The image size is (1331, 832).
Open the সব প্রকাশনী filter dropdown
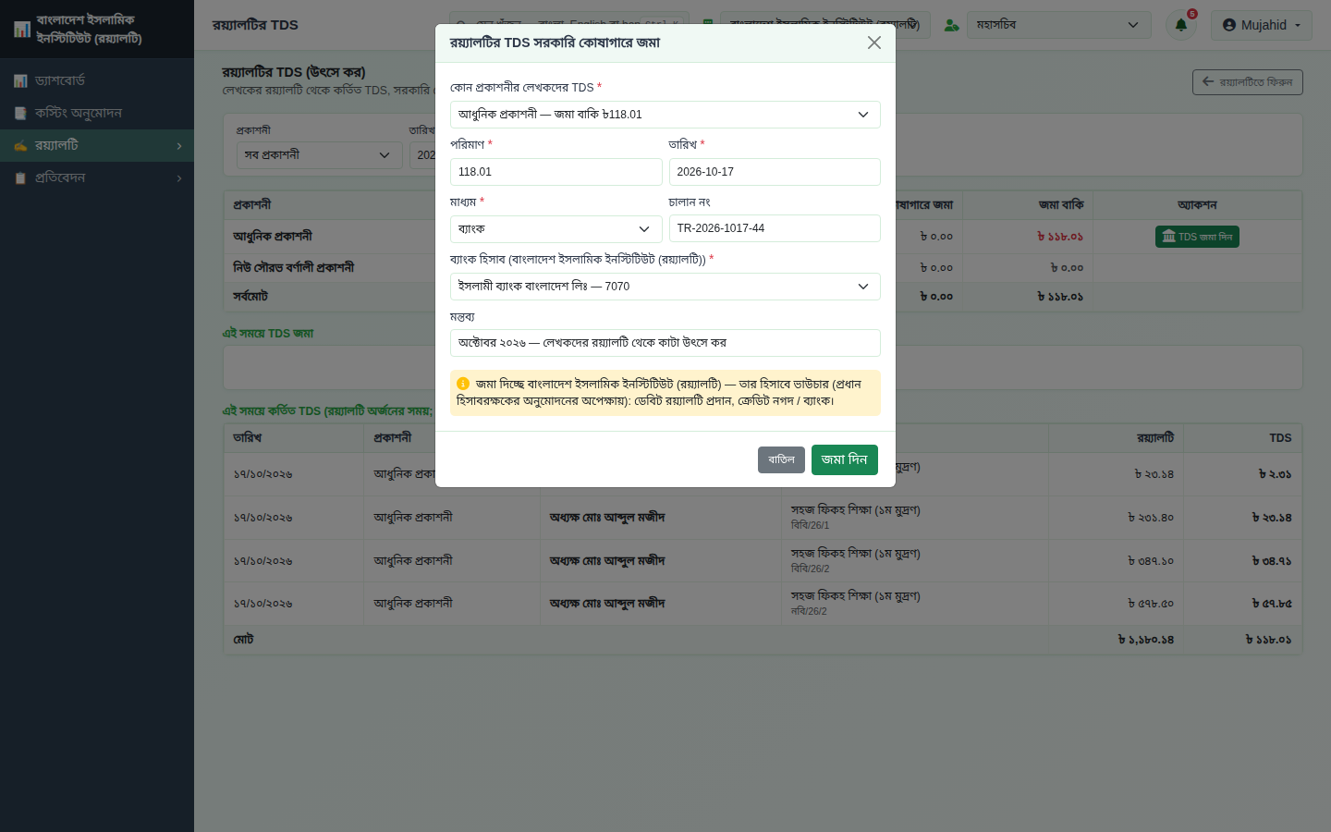[x=318, y=155]
